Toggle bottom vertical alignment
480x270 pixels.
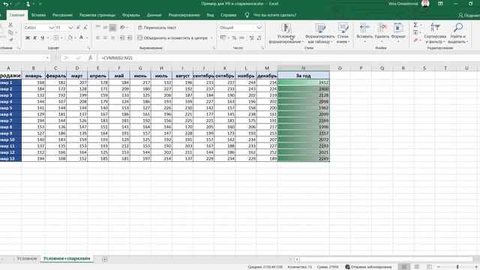coord(112,28)
